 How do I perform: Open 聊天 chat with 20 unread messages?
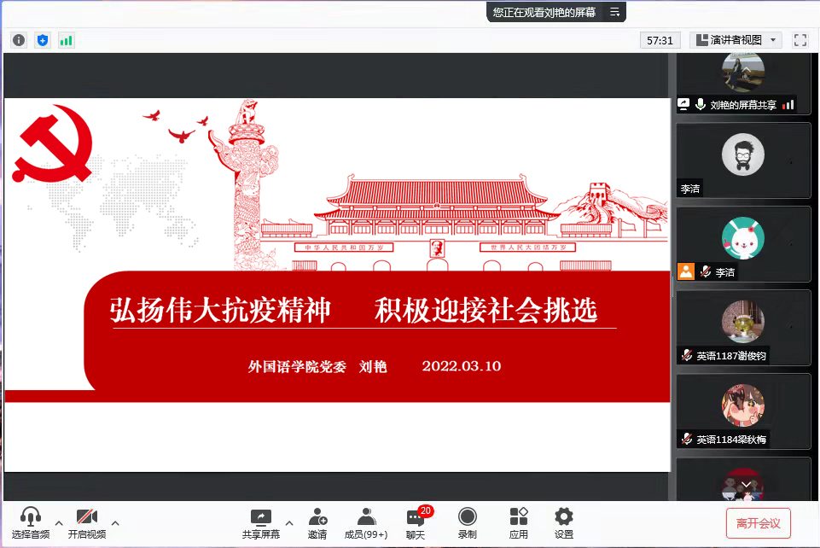click(x=416, y=522)
